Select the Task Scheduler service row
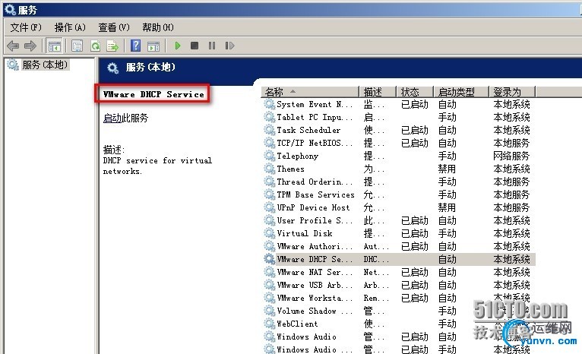 (398, 130)
